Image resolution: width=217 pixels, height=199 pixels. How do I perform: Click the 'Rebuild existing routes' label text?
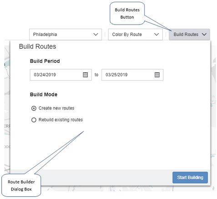(x=61, y=120)
